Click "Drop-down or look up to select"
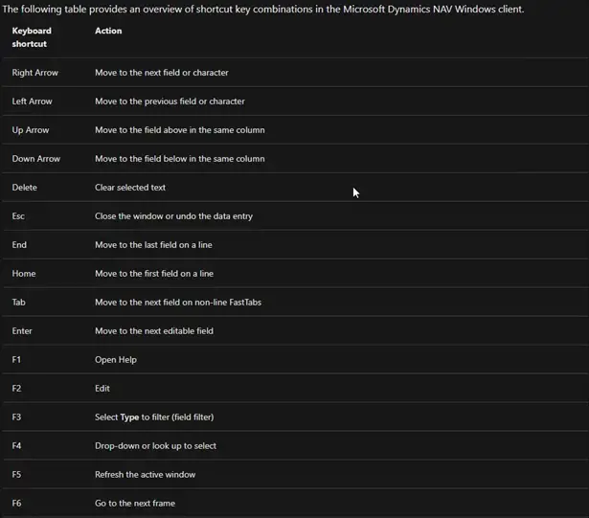The height and width of the screenshot is (518, 589). (x=156, y=446)
